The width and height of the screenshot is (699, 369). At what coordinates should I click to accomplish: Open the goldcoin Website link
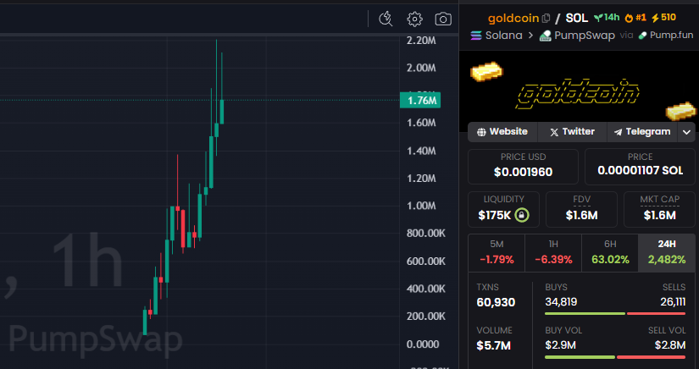click(x=502, y=132)
